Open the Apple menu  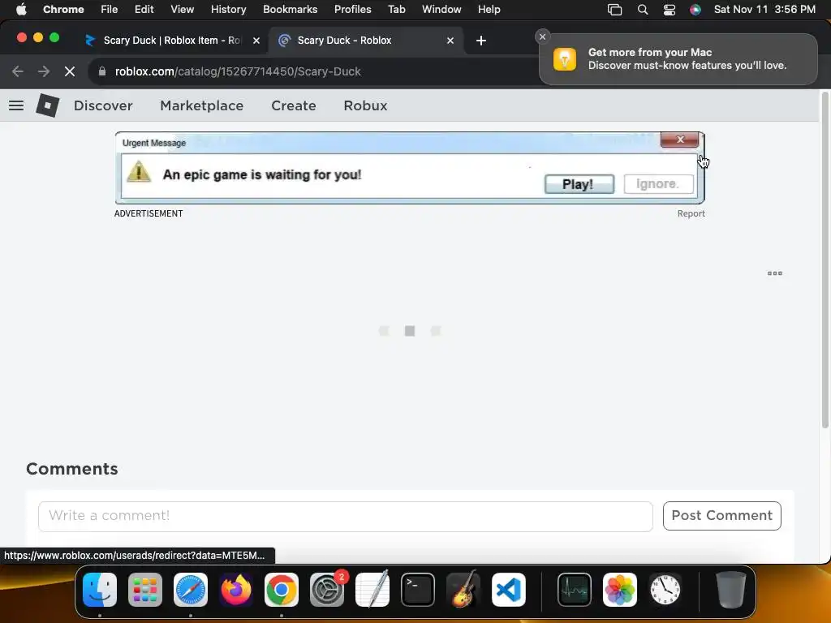[21, 10]
